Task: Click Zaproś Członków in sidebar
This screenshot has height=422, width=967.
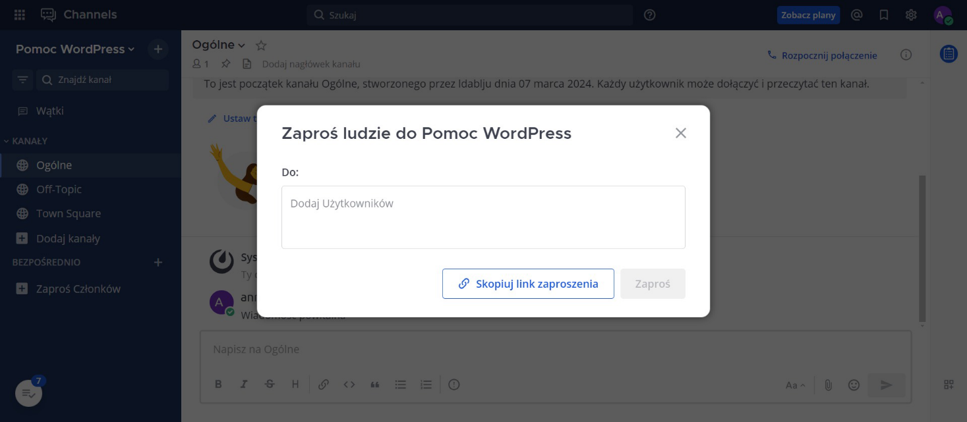Action: pyautogui.click(x=90, y=288)
